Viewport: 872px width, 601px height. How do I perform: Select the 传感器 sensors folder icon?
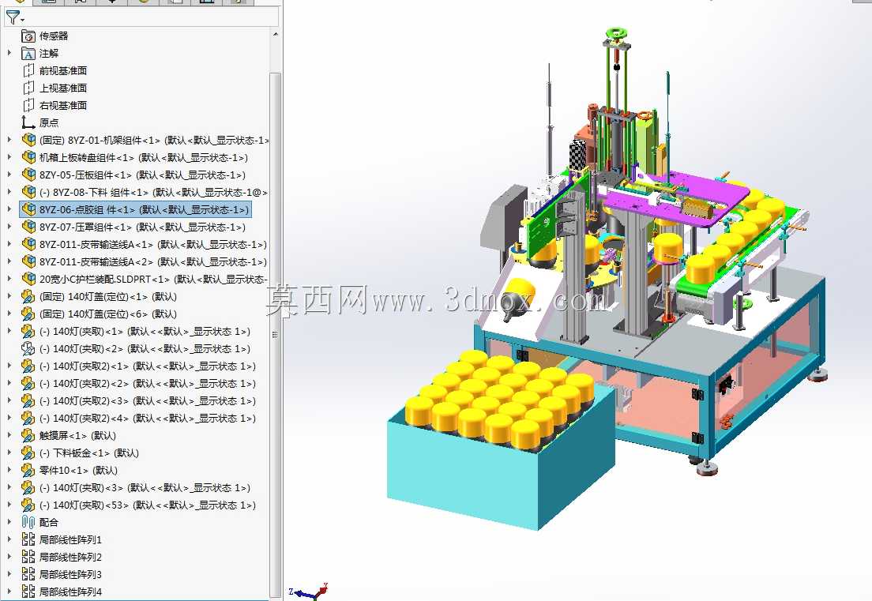coord(28,36)
